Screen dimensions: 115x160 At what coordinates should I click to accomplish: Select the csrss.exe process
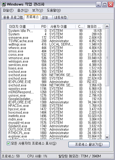55,54
